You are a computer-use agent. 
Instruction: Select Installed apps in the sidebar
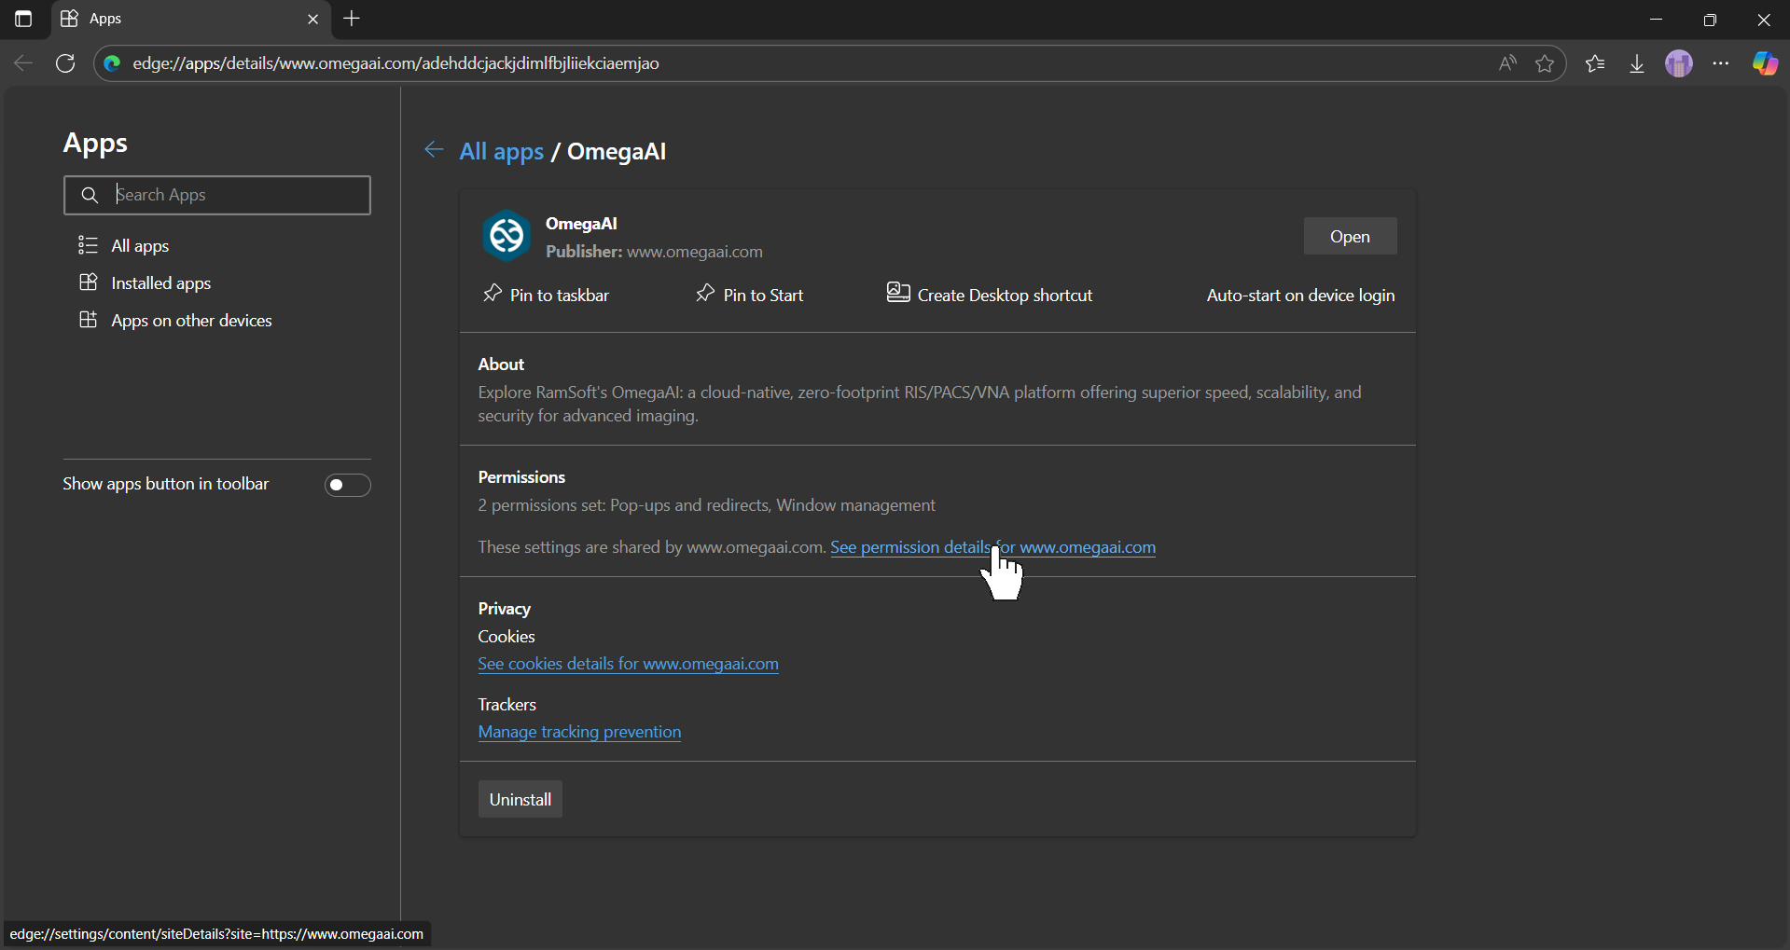click(x=160, y=282)
